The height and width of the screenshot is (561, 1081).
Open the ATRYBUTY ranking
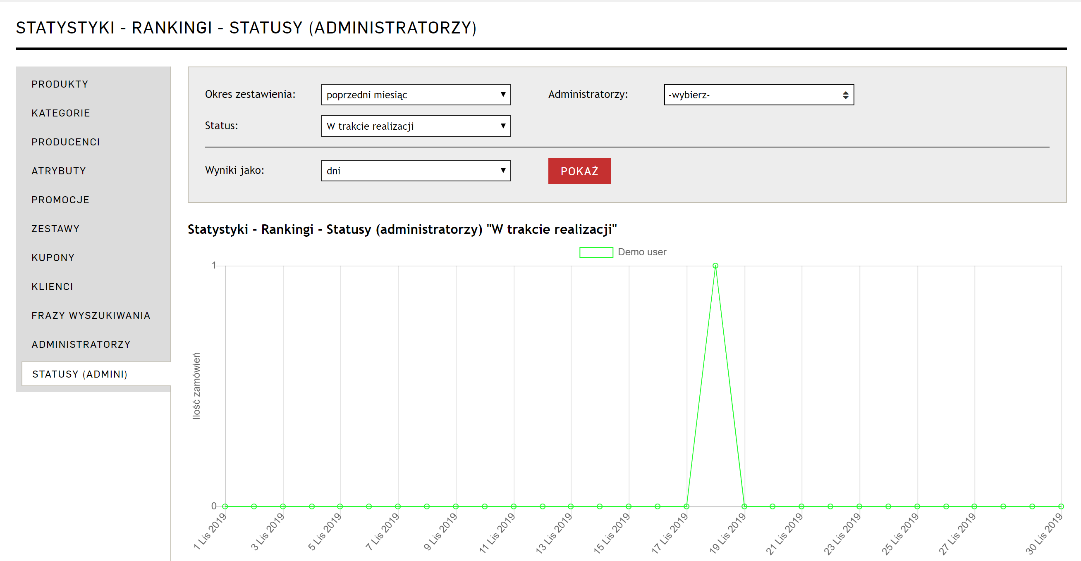click(x=59, y=171)
